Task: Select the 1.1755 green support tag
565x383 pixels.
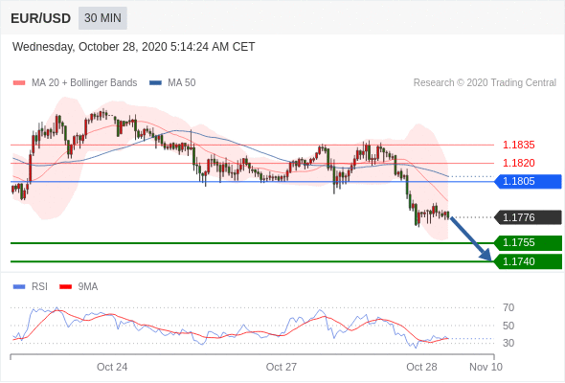Action: point(528,243)
